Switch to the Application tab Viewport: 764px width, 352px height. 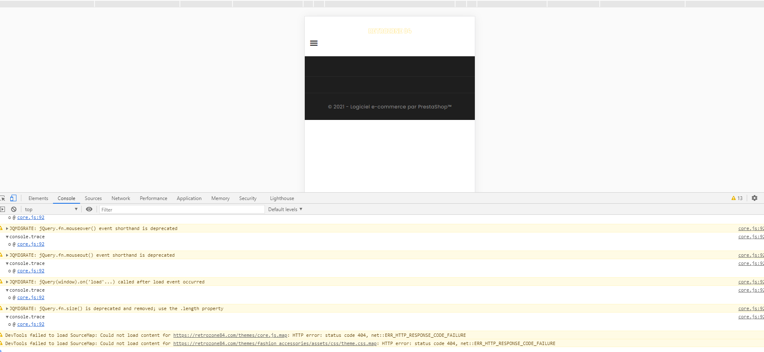point(189,198)
